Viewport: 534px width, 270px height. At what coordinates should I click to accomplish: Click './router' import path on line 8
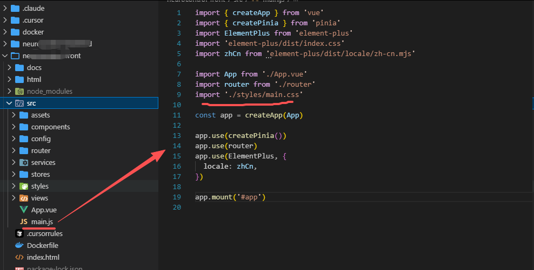click(295, 84)
